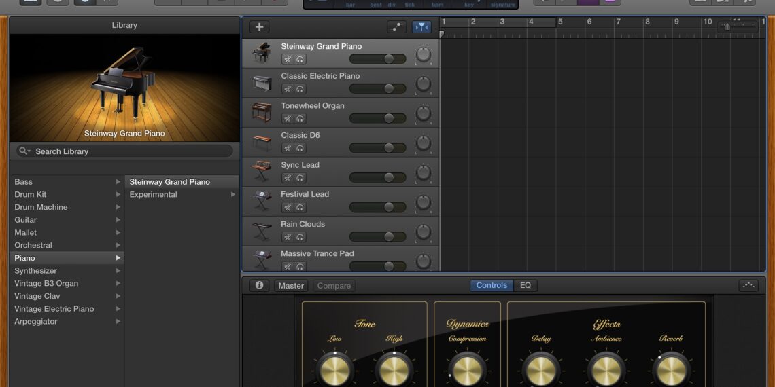Solo the Classic Electric Piano track
This screenshot has height=387, width=775.
[300, 89]
